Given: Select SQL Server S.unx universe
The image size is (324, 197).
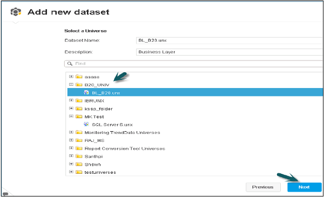Looking at the screenshot, I should tap(112, 125).
